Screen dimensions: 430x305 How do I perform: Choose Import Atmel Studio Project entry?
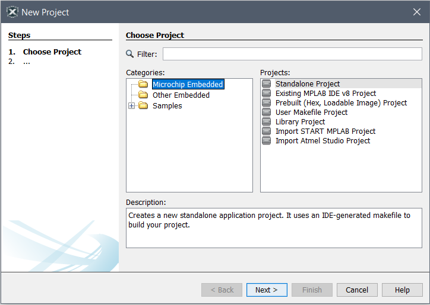click(322, 141)
